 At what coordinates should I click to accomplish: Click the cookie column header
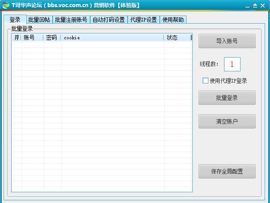coord(112,37)
